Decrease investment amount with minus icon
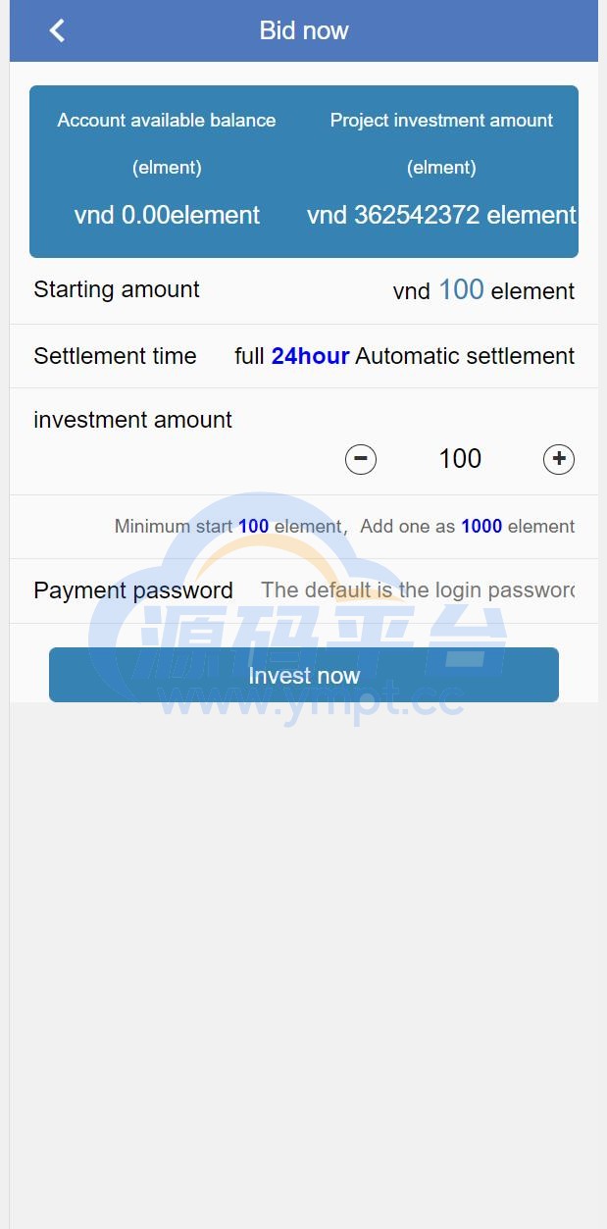Image resolution: width=607 pixels, height=1229 pixels. pyautogui.click(x=361, y=459)
